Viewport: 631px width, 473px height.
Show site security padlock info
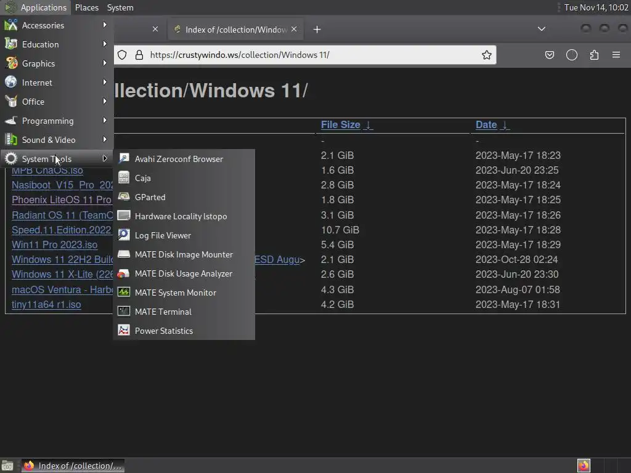coord(139,55)
